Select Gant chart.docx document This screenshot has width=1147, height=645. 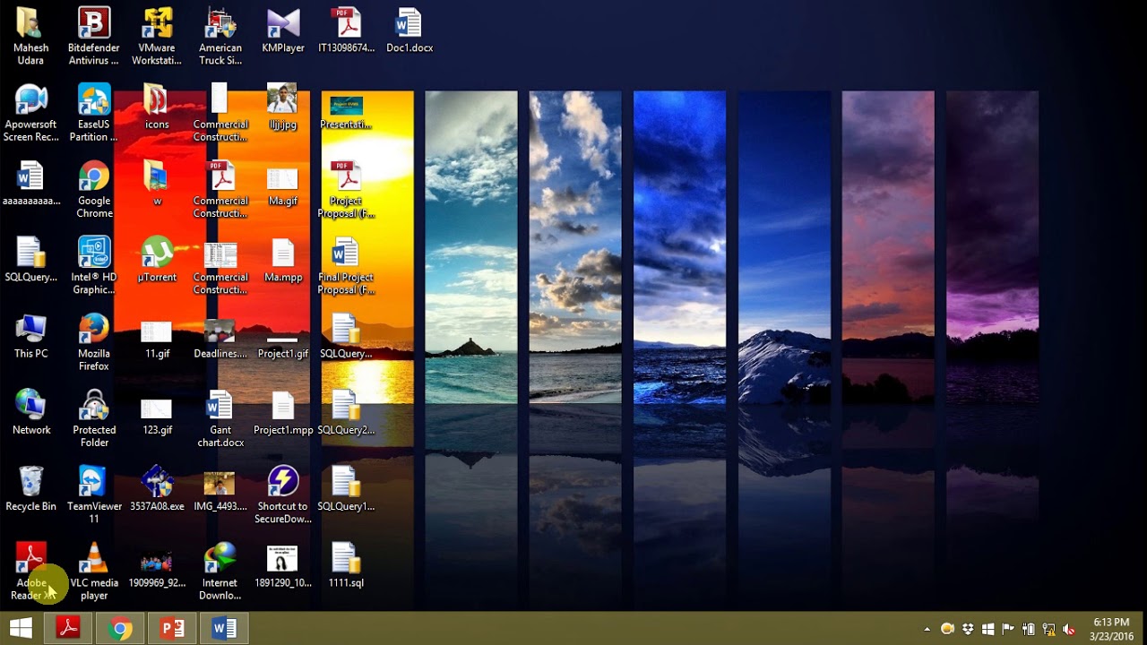coord(220,418)
